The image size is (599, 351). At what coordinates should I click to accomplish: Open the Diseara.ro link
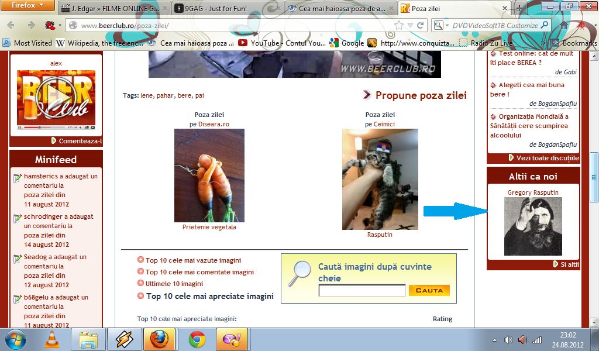pyautogui.click(x=214, y=124)
